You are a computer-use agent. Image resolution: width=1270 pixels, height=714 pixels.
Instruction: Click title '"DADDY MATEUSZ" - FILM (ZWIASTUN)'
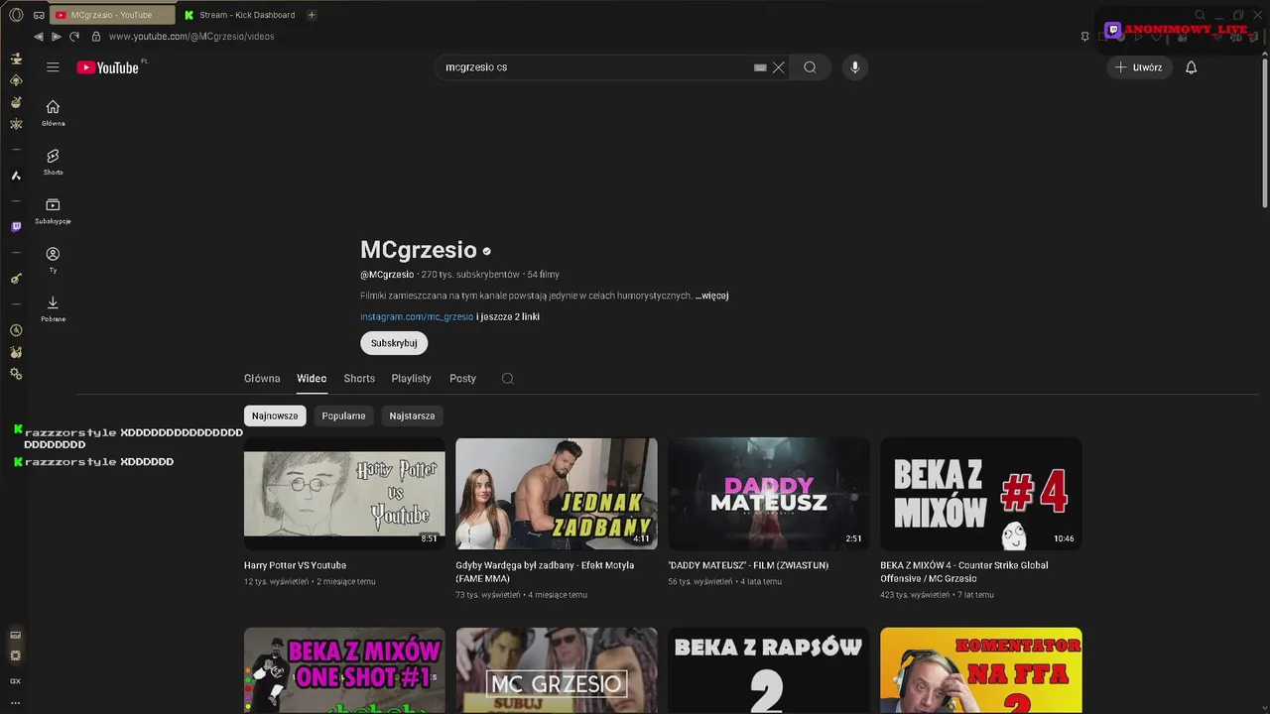click(748, 565)
